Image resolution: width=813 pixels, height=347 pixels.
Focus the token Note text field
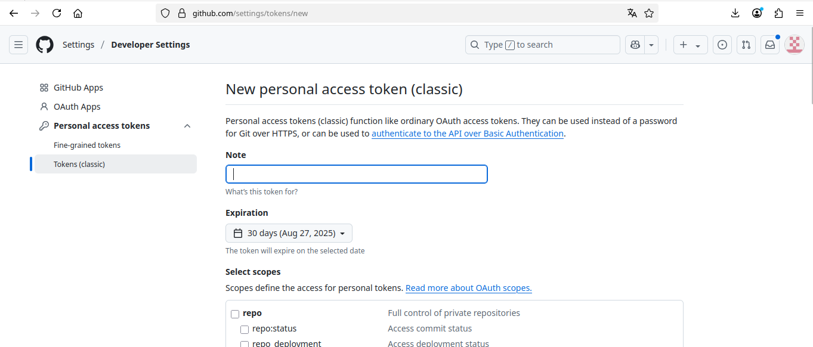point(356,174)
